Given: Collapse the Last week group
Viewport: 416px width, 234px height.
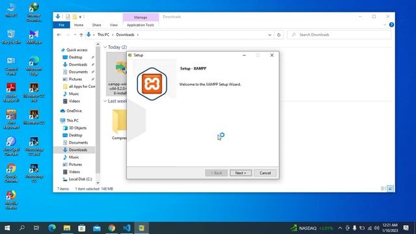Looking at the screenshot, I should tap(105, 101).
